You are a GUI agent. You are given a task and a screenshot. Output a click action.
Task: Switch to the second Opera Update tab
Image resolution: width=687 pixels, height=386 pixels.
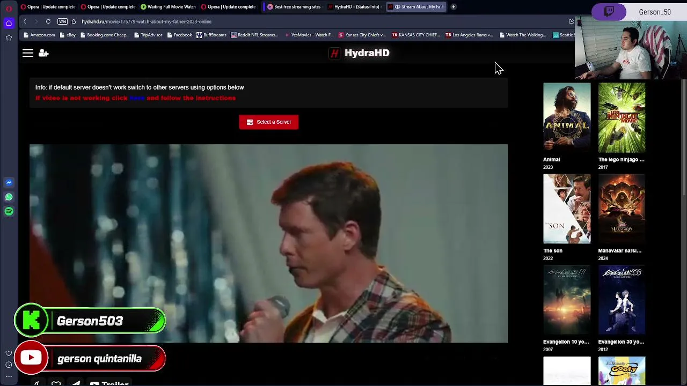point(107,7)
